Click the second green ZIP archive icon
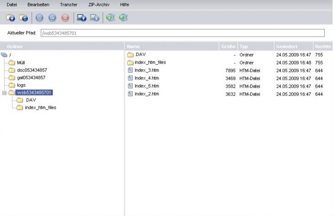The image size is (333, 216). (123, 18)
